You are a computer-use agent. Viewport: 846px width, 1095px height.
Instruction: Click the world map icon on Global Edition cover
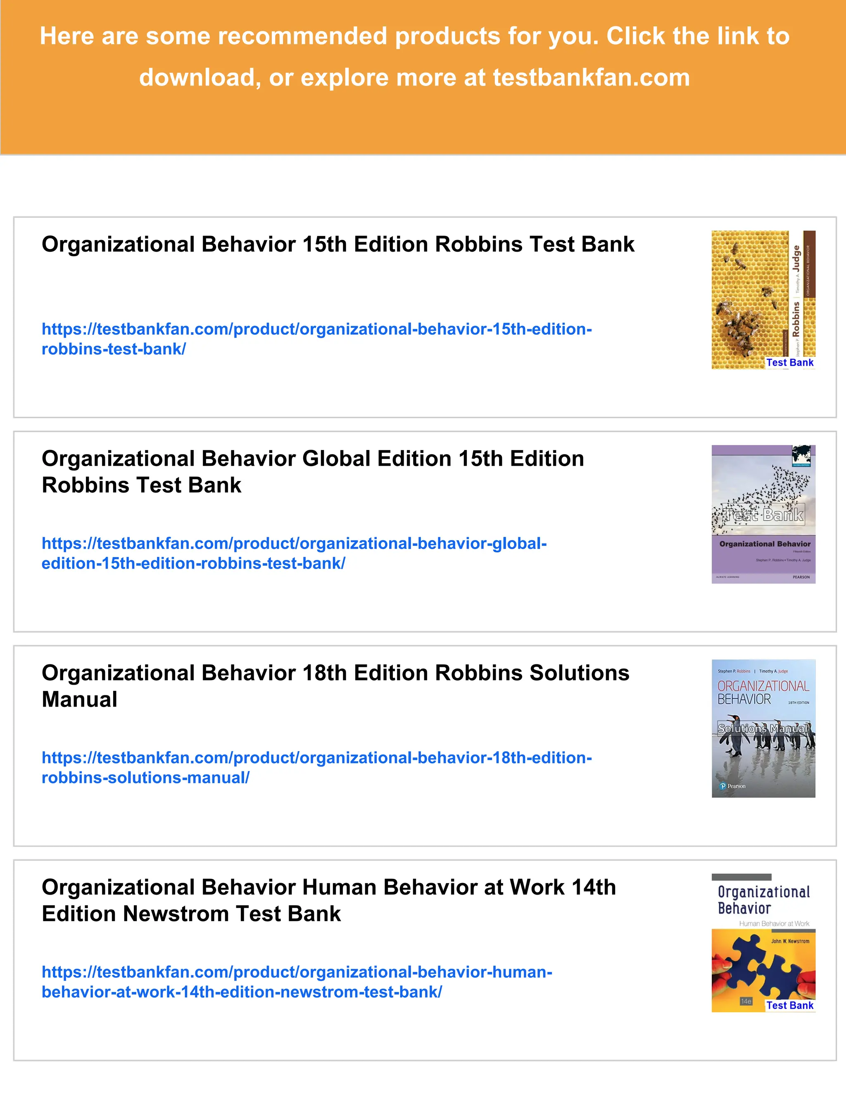coord(801,455)
